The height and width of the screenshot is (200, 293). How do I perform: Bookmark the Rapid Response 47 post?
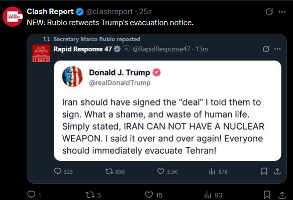tap(264, 171)
